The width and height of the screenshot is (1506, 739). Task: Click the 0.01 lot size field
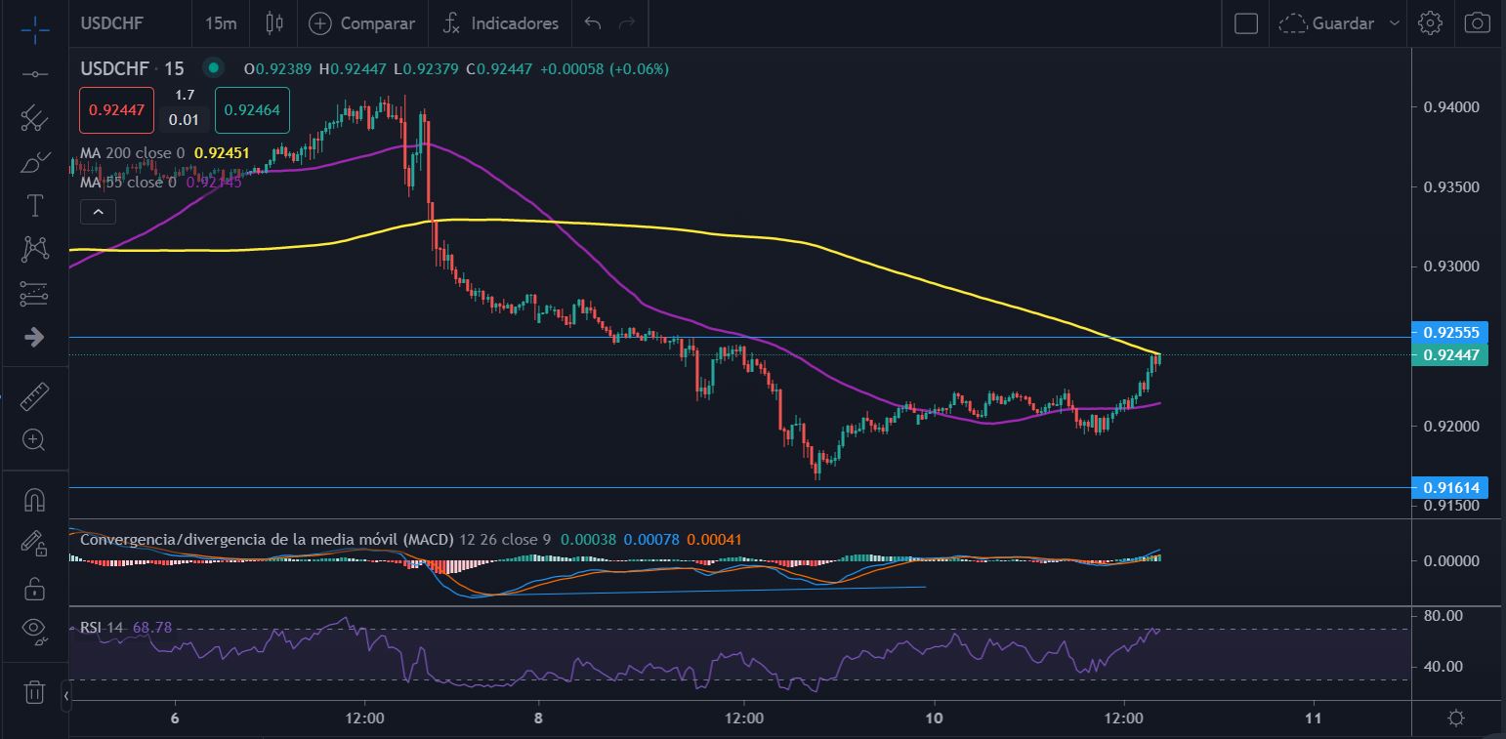point(184,120)
